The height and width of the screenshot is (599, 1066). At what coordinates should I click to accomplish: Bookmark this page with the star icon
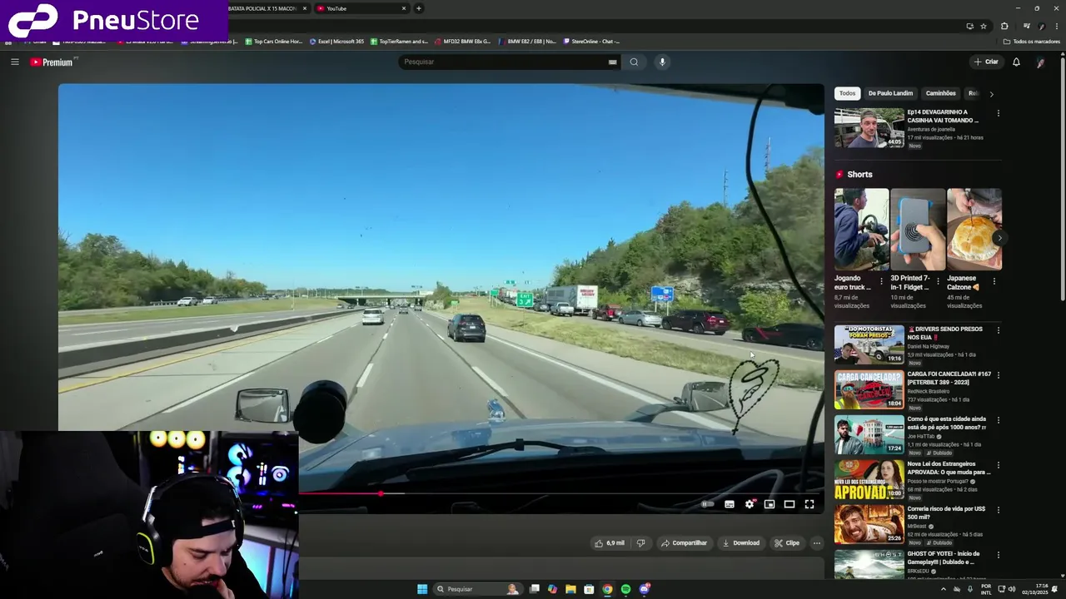coord(984,26)
